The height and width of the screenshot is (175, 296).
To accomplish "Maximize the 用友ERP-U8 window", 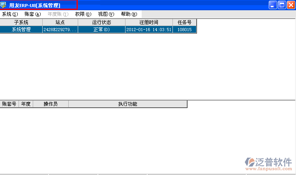I will (282, 5).
